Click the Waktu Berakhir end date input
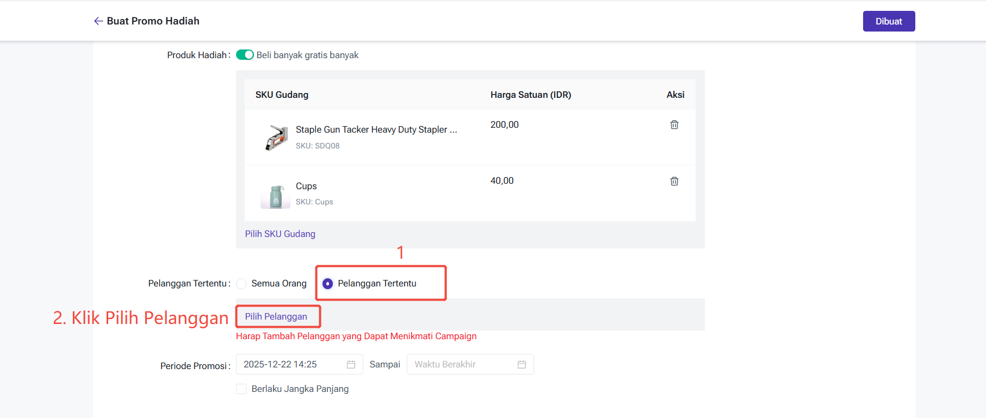The image size is (986, 418). [462, 365]
